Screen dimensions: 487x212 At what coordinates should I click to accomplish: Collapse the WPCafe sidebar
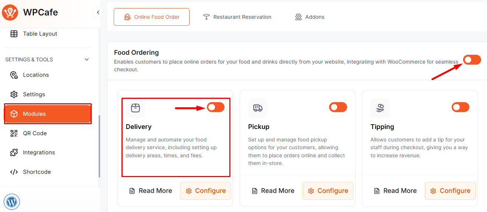[98, 12]
